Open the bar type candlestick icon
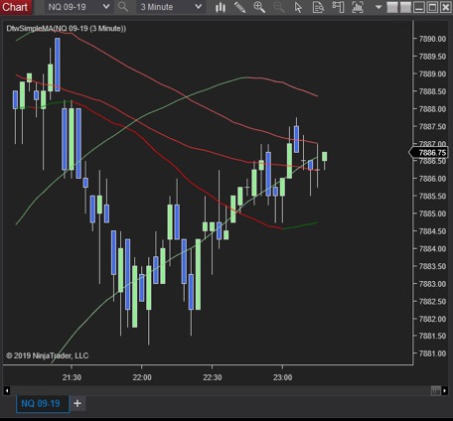This screenshot has width=453, height=421. pyautogui.click(x=221, y=7)
